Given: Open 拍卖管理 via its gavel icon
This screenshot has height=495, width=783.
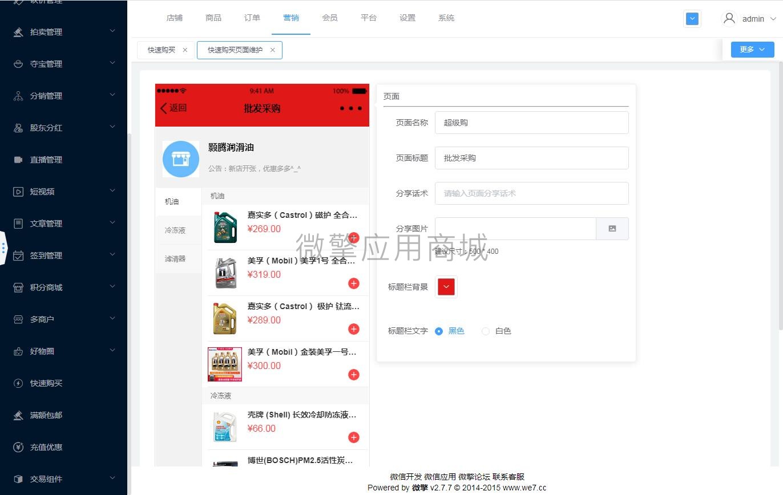Looking at the screenshot, I should point(18,32).
